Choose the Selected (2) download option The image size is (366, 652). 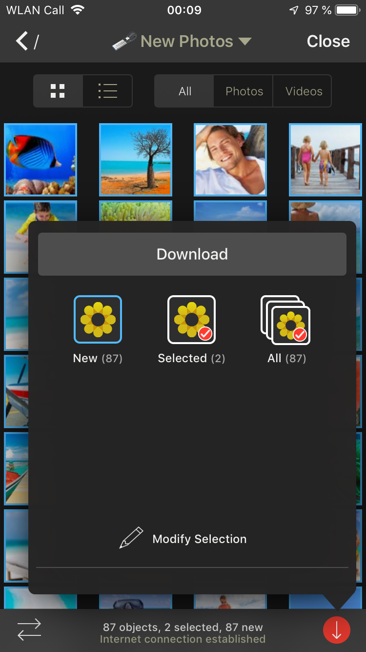click(x=191, y=330)
